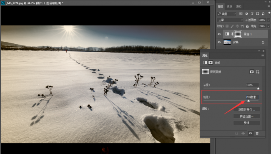The image size is (271, 154).
Task: Click the type layer filter icon
Action: point(252,14)
